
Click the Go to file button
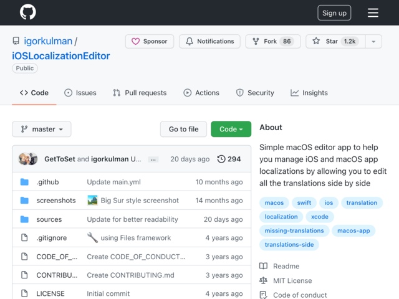(x=183, y=129)
